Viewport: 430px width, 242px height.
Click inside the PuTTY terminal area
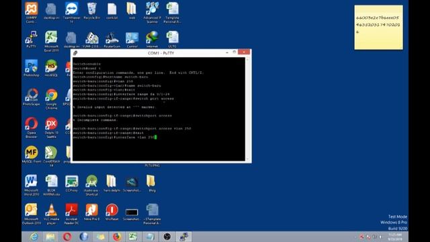[x=159, y=109]
